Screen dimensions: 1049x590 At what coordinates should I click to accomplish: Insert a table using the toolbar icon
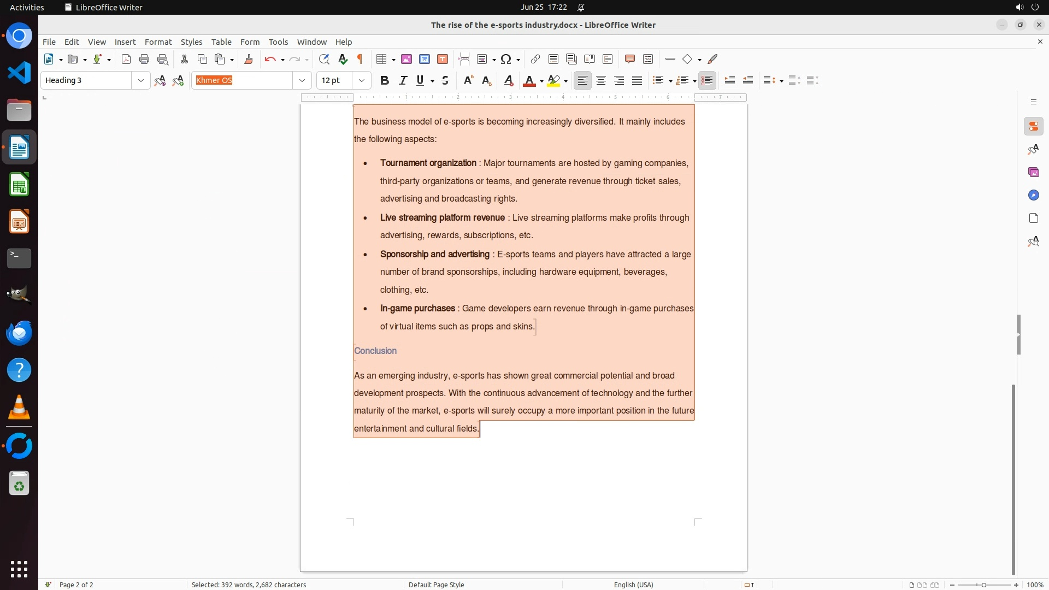coord(381,59)
